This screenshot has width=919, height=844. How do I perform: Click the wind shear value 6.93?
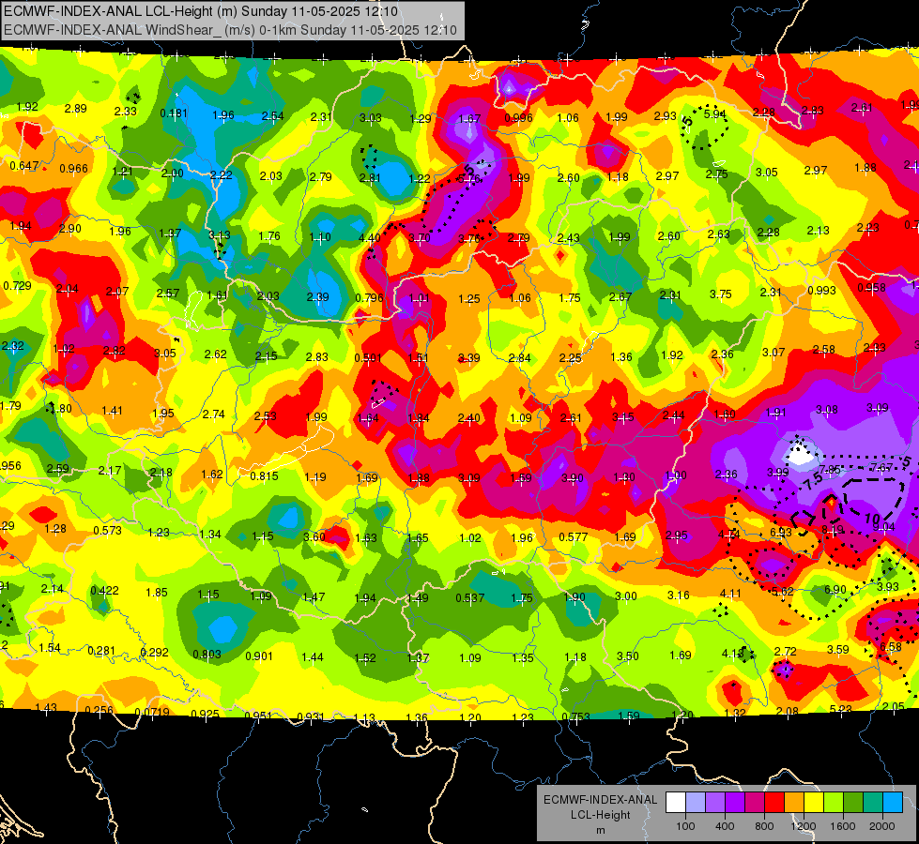(x=781, y=532)
